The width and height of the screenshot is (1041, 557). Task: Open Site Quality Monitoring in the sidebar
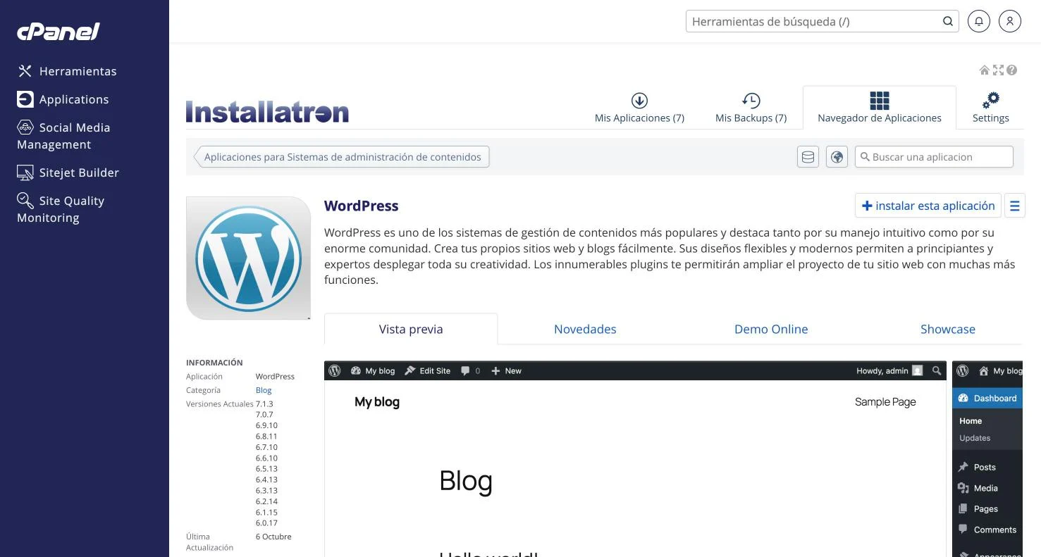61,209
